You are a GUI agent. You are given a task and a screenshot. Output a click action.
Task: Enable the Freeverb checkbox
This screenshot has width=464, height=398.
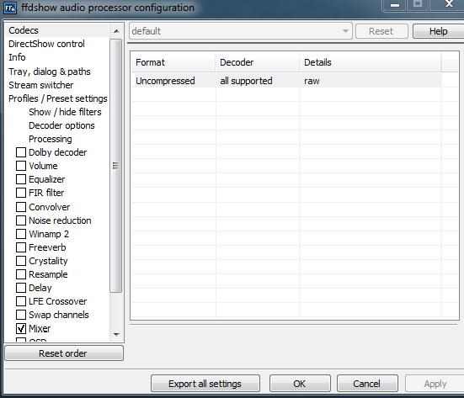coord(21,247)
